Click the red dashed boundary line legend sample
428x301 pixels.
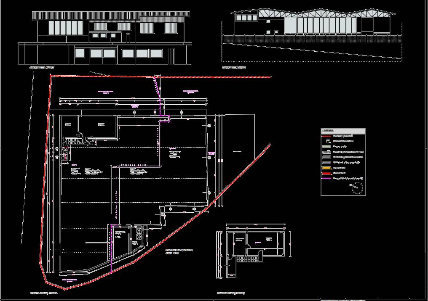pyautogui.click(x=326, y=136)
